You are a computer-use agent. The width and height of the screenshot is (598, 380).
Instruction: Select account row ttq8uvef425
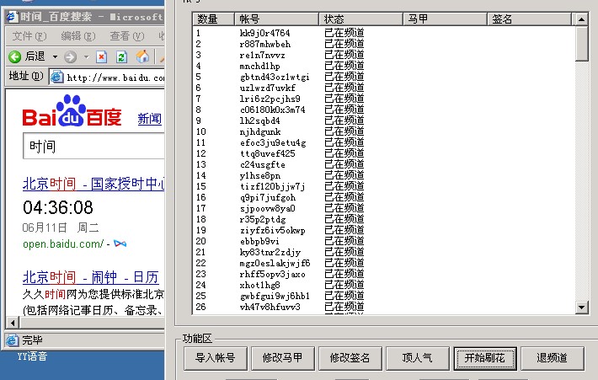click(383, 153)
